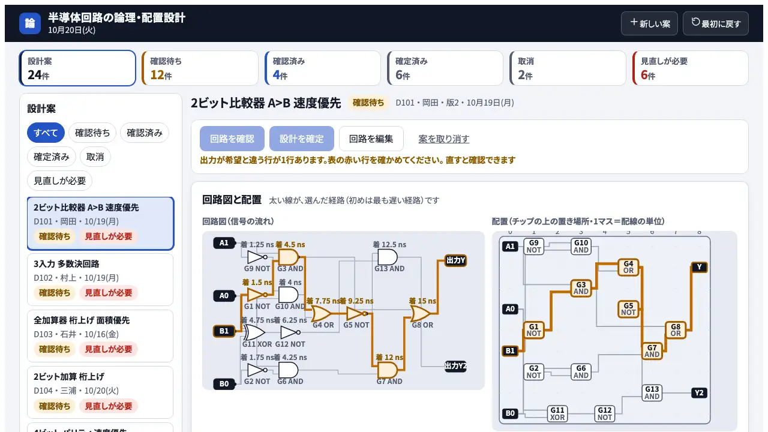
Task: Choose the 確認待ち filter chip in sidebar
Action: point(92,133)
